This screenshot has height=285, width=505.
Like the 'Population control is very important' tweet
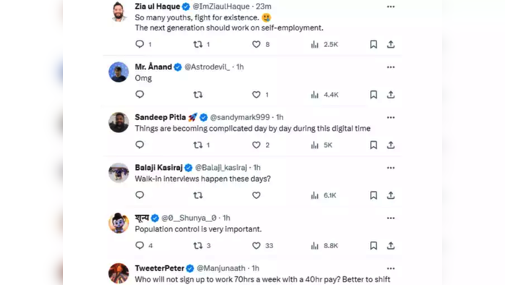point(256,246)
